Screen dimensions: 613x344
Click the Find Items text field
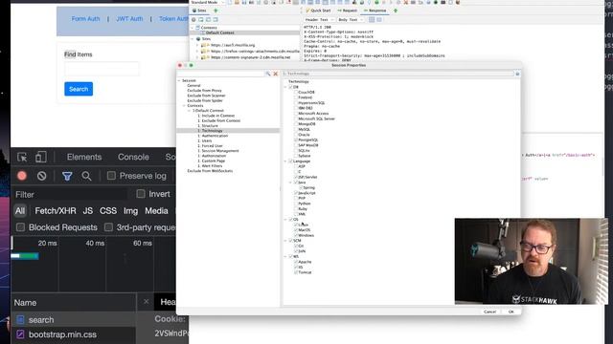pyautogui.click(x=102, y=69)
